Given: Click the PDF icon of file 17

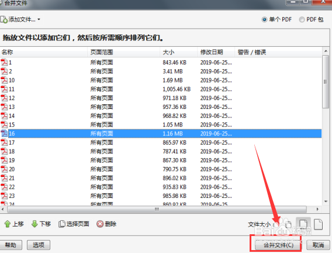Looking at the screenshot, I should click(4, 142).
